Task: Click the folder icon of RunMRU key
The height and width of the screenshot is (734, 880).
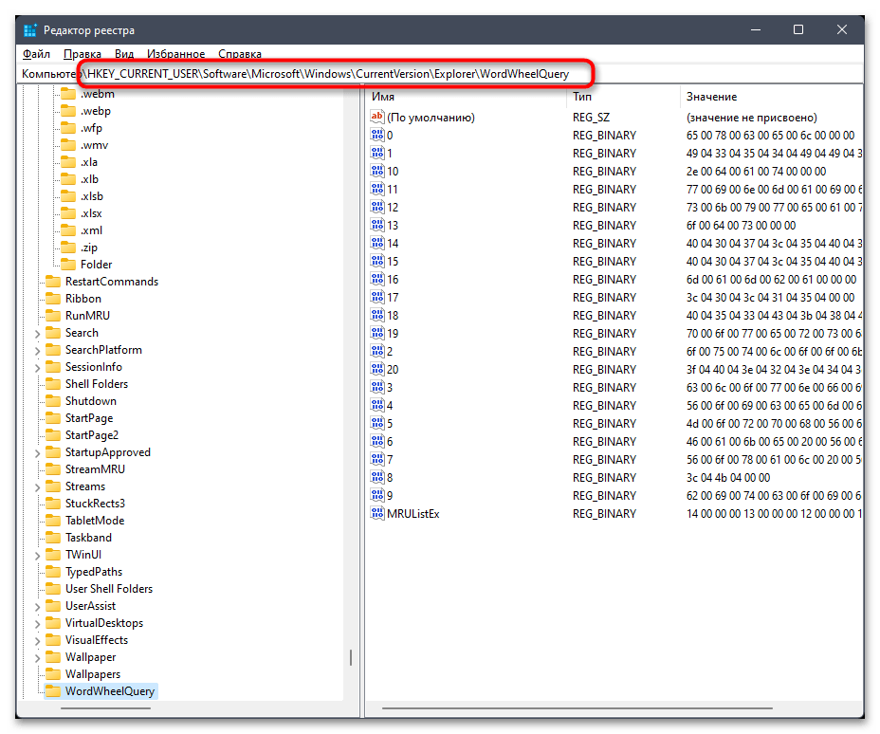Action: [x=53, y=316]
